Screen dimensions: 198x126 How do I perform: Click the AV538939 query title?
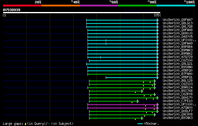pos(12,10)
